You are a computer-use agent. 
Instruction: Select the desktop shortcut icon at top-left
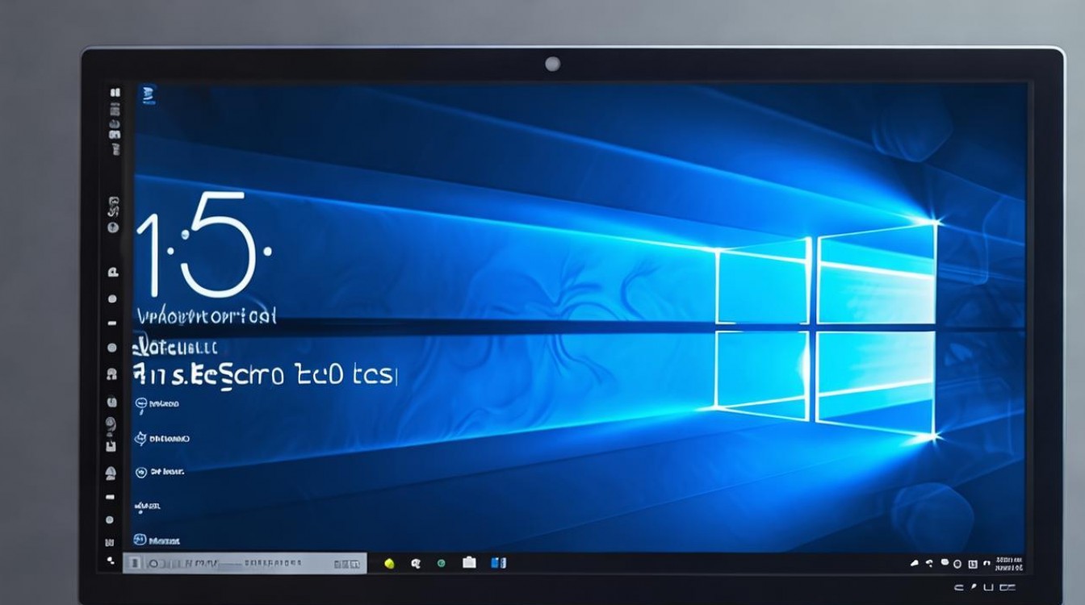[x=149, y=94]
